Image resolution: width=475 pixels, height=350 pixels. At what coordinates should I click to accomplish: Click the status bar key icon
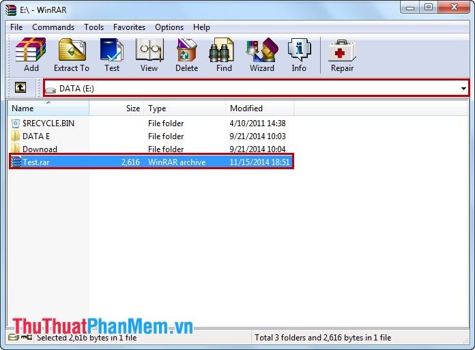click(27, 337)
